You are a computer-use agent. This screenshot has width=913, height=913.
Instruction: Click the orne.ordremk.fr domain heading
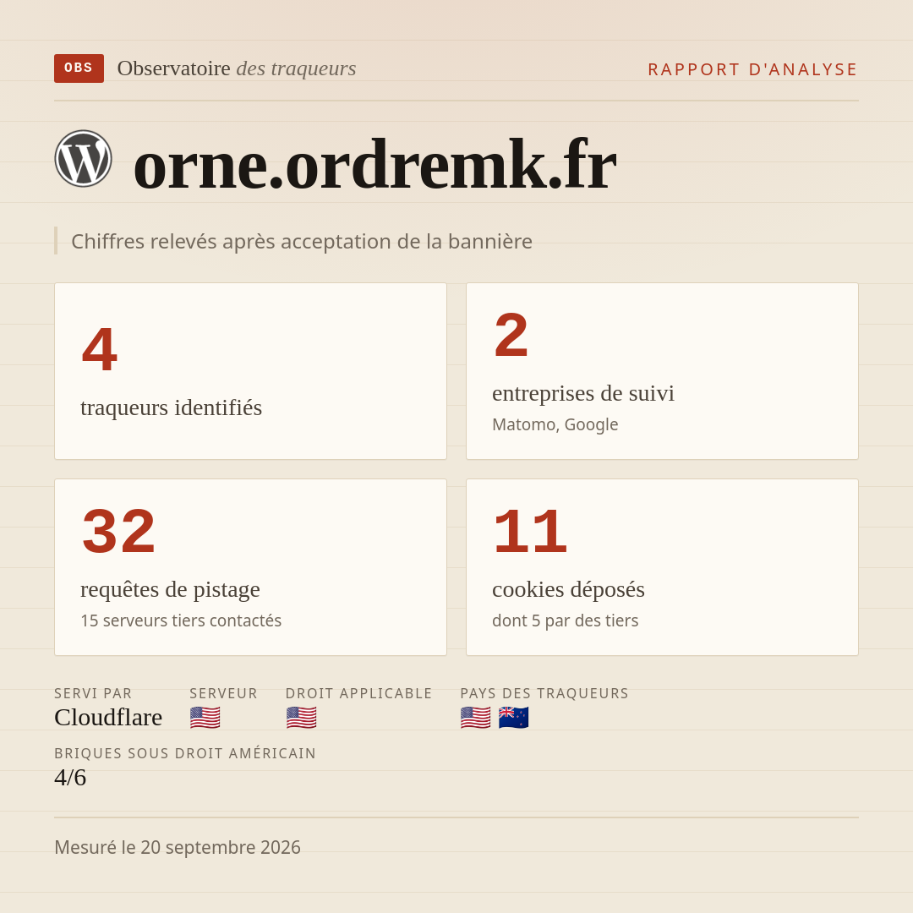click(x=374, y=164)
